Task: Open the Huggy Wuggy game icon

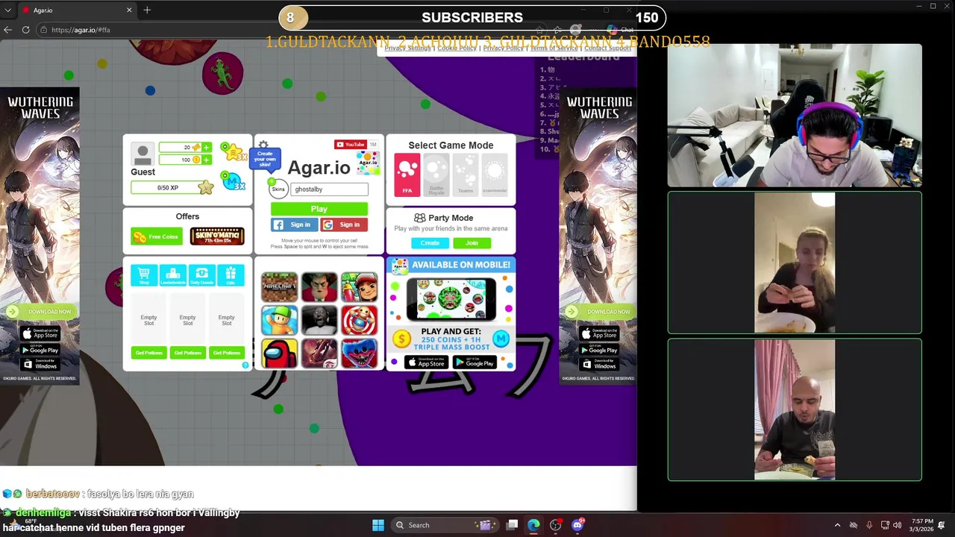Action: (x=359, y=354)
